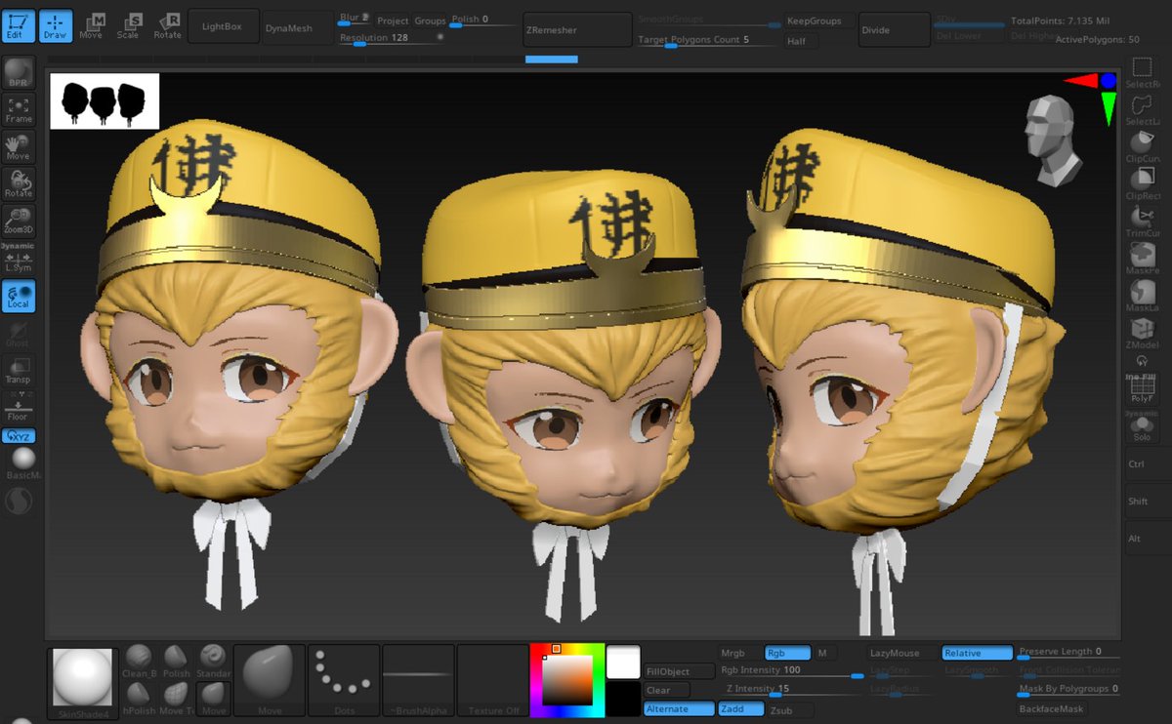Toggle the Rgb paint channel
1172x724 pixels.
coord(787,653)
